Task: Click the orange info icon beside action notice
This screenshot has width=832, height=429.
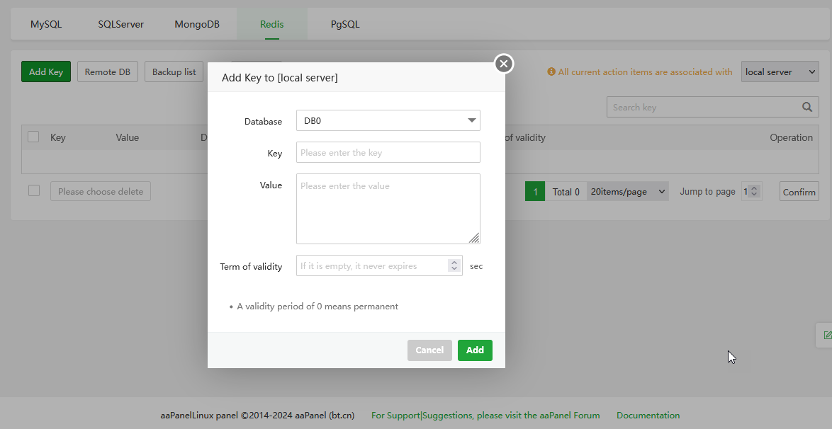Action: [551, 71]
